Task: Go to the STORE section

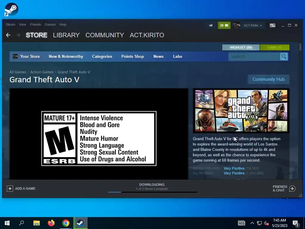Action: click(37, 35)
